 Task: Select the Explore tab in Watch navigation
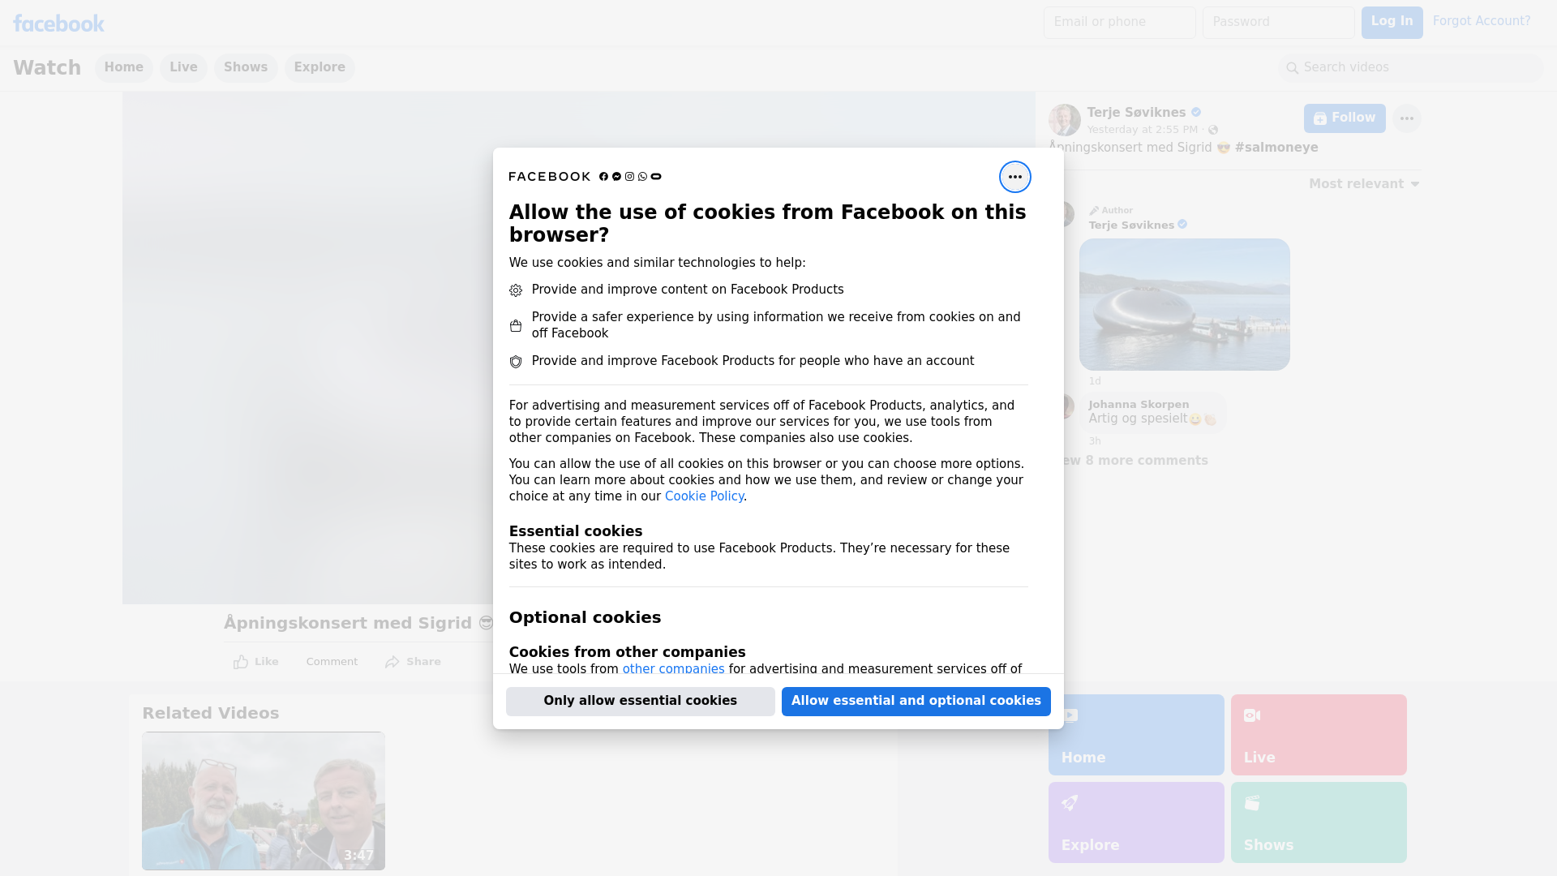pyautogui.click(x=320, y=67)
